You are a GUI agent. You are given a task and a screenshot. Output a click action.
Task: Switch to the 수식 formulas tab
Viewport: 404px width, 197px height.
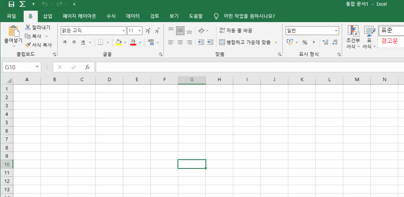click(111, 16)
